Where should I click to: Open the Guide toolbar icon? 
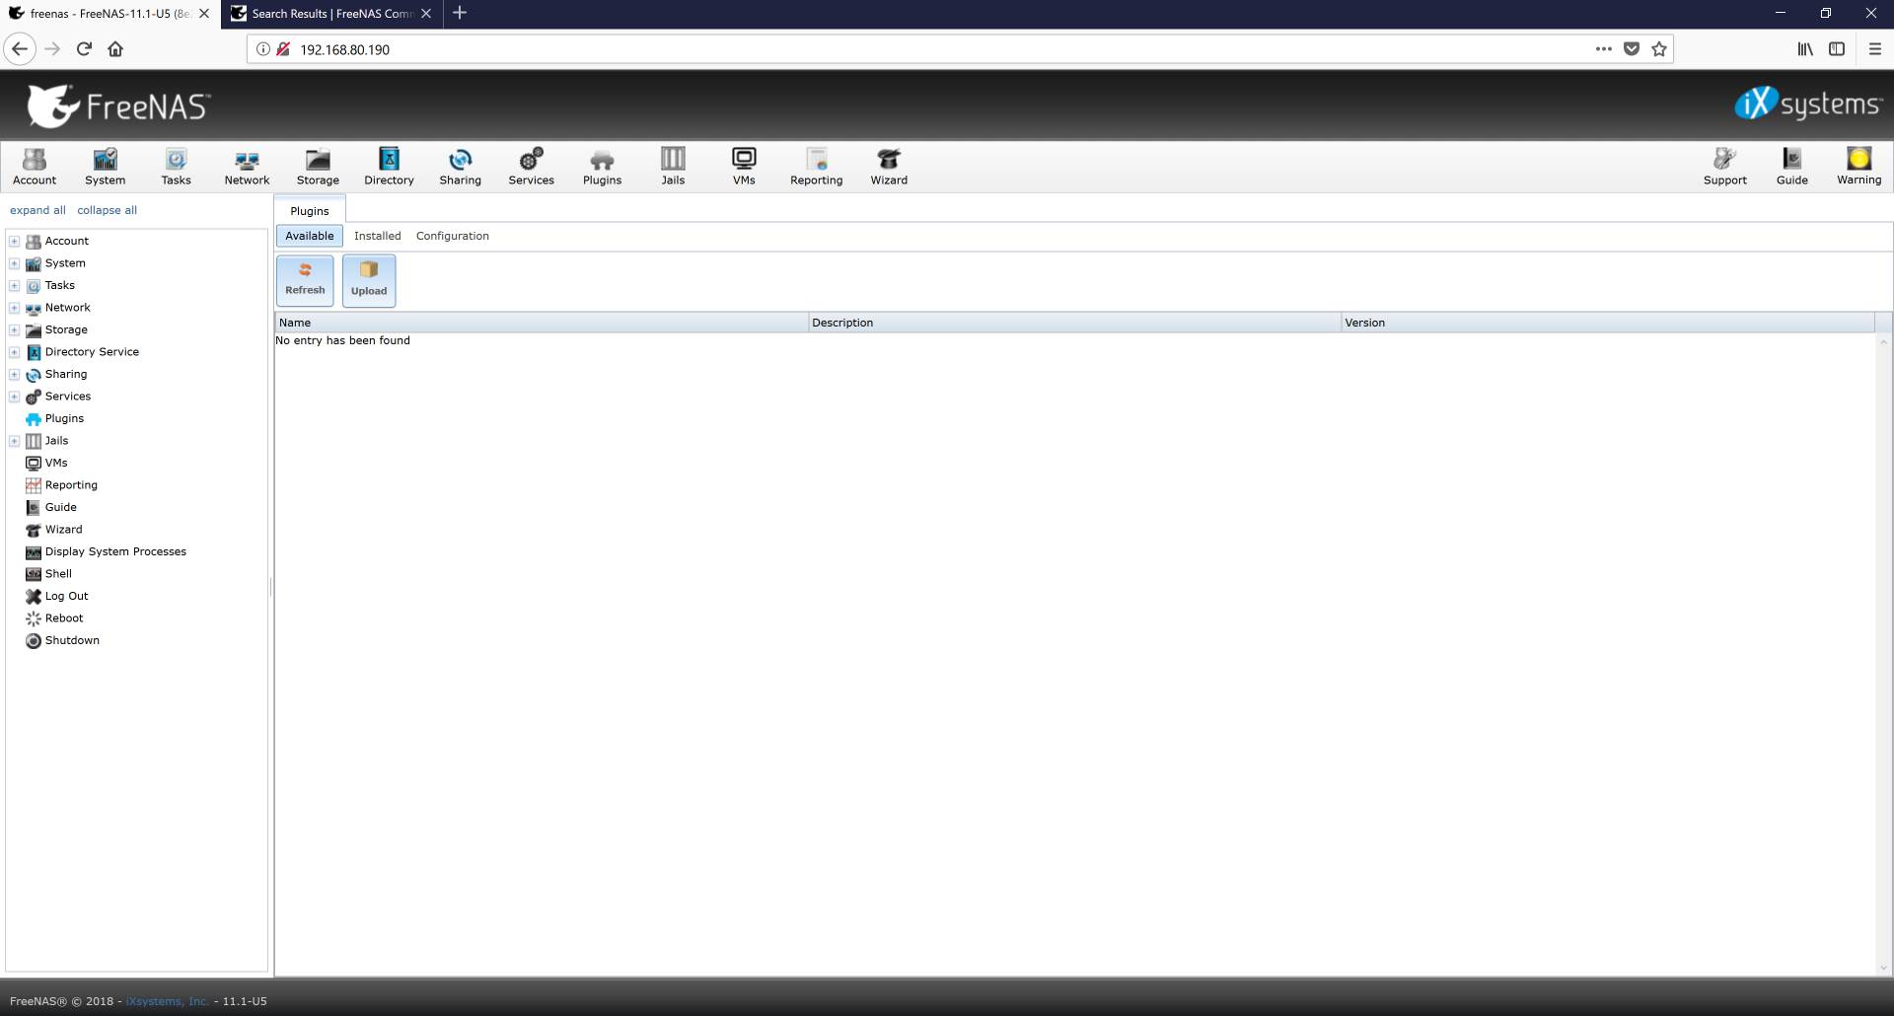coord(1792,167)
